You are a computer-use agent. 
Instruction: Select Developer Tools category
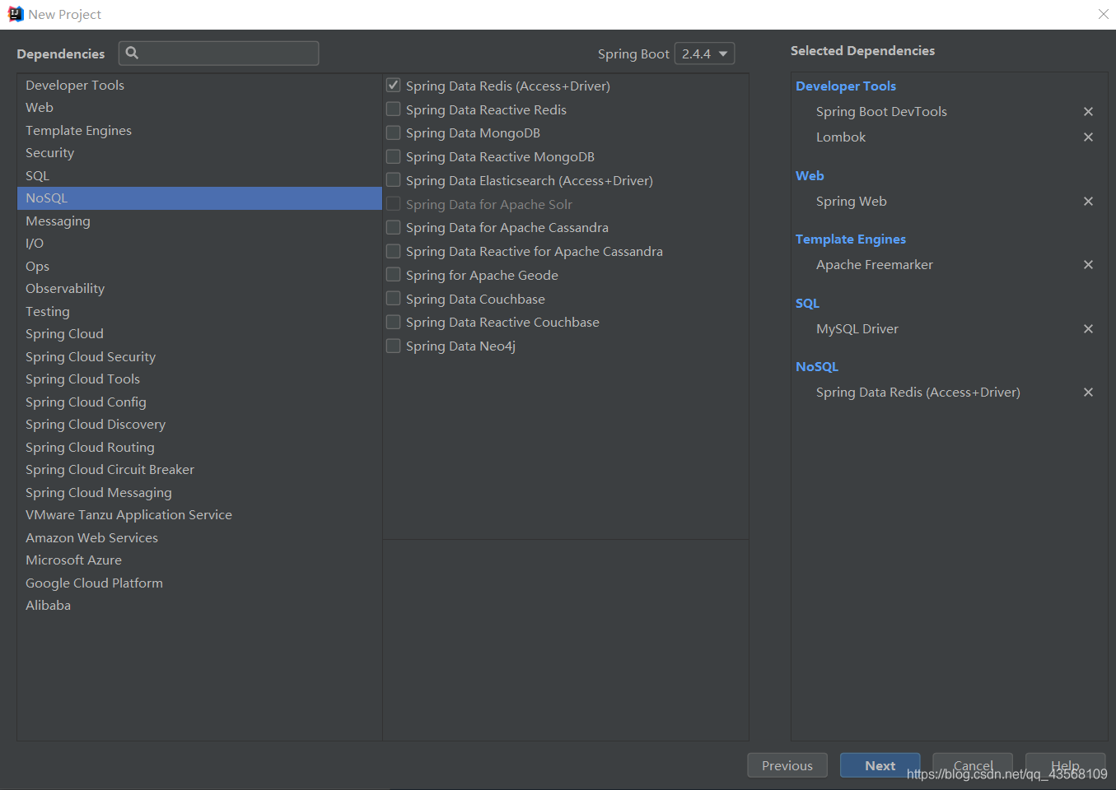tap(199, 85)
